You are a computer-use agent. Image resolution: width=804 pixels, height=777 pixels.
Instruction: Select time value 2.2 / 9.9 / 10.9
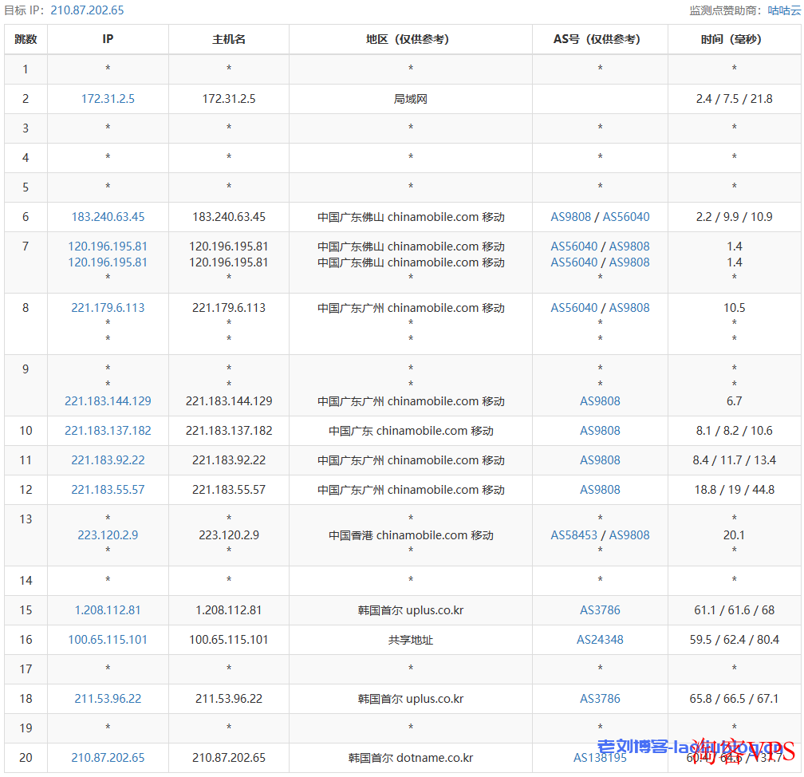click(735, 217)
